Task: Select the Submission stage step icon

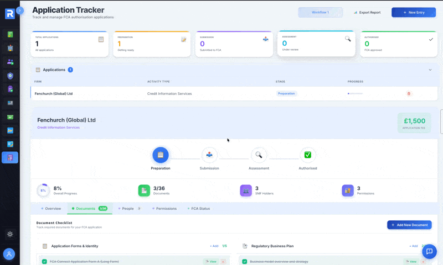Action: (209, 155)
